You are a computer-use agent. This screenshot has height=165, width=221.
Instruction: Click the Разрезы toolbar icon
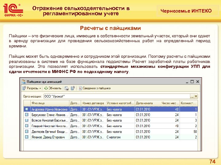point(24,88)
